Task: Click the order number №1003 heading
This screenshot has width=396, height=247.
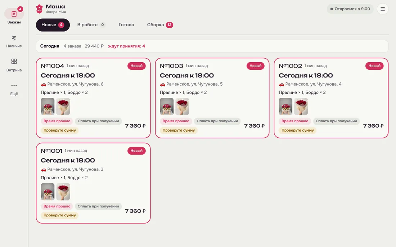Action: pos(171,66)
